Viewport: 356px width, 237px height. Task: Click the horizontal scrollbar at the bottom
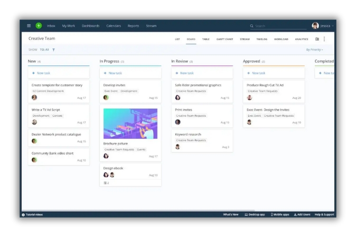tap(138, 211)
